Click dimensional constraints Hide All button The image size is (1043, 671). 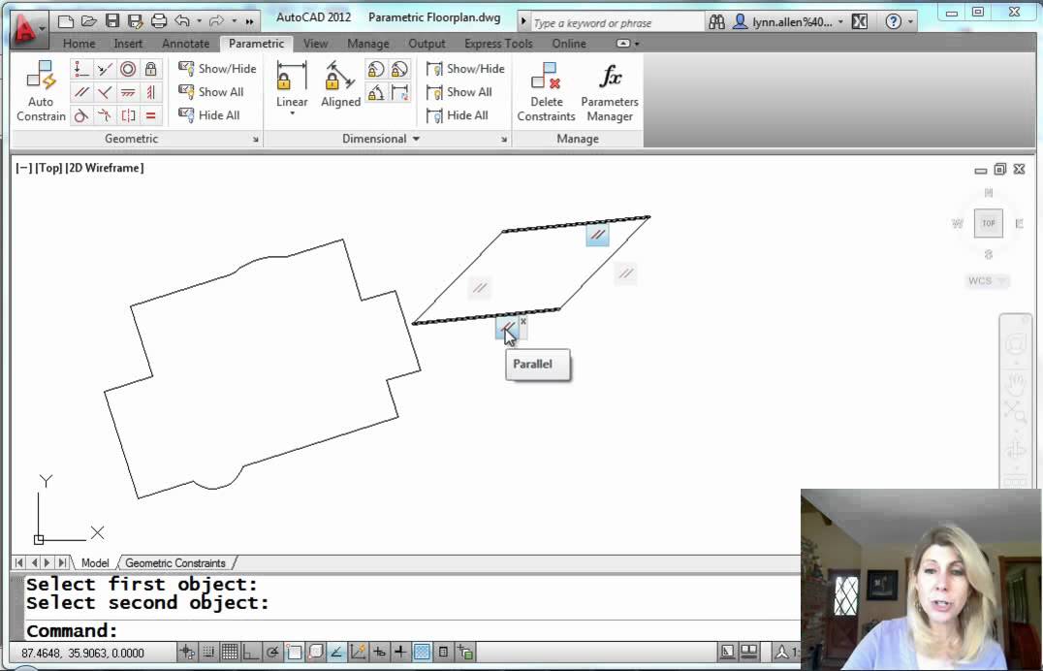pos(457,114)
